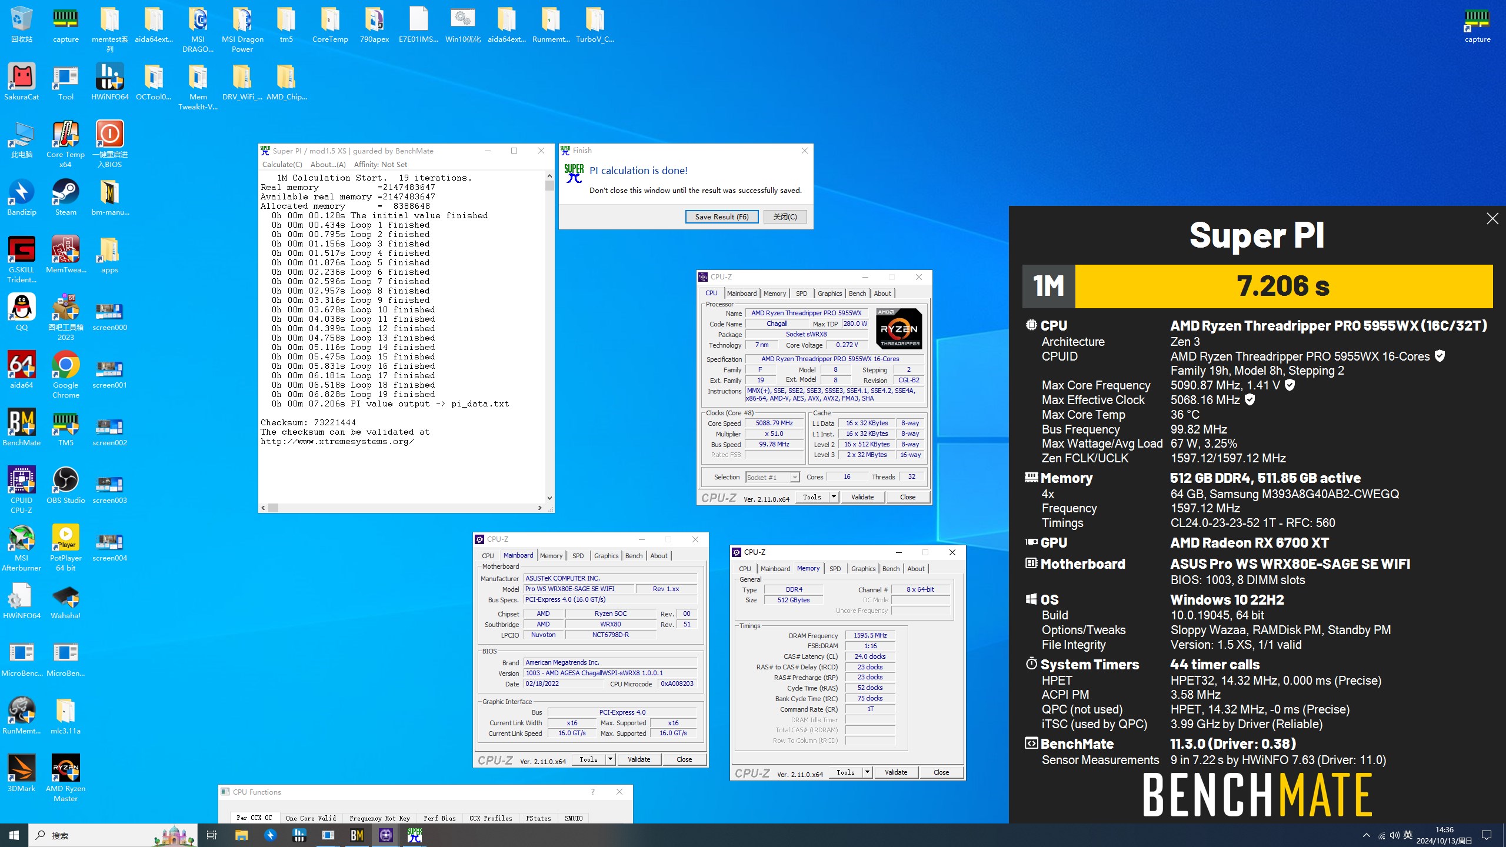Open CCX Profiles tab in CPU Functions
The height and width of the screenshot is (847, 1506).
(x=491, y=818)
